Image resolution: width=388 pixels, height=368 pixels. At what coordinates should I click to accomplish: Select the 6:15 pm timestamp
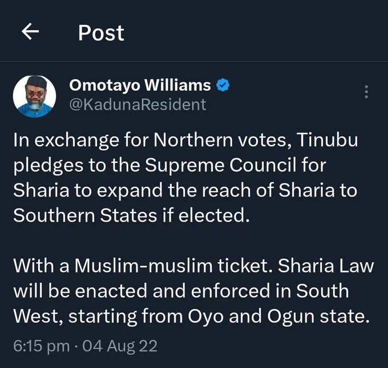(x=41, y=346)
